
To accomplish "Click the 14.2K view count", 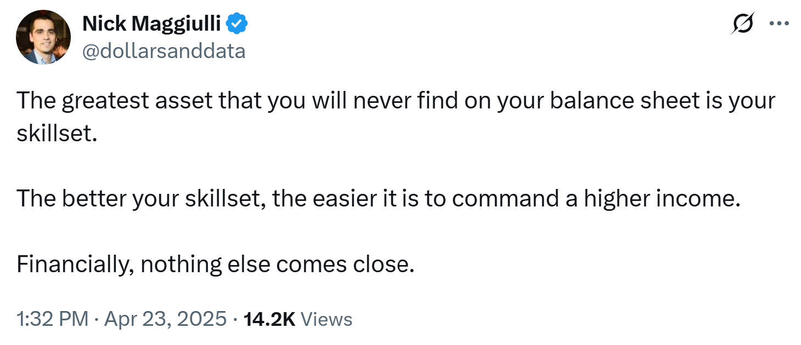I will click(x=269, y=319).
